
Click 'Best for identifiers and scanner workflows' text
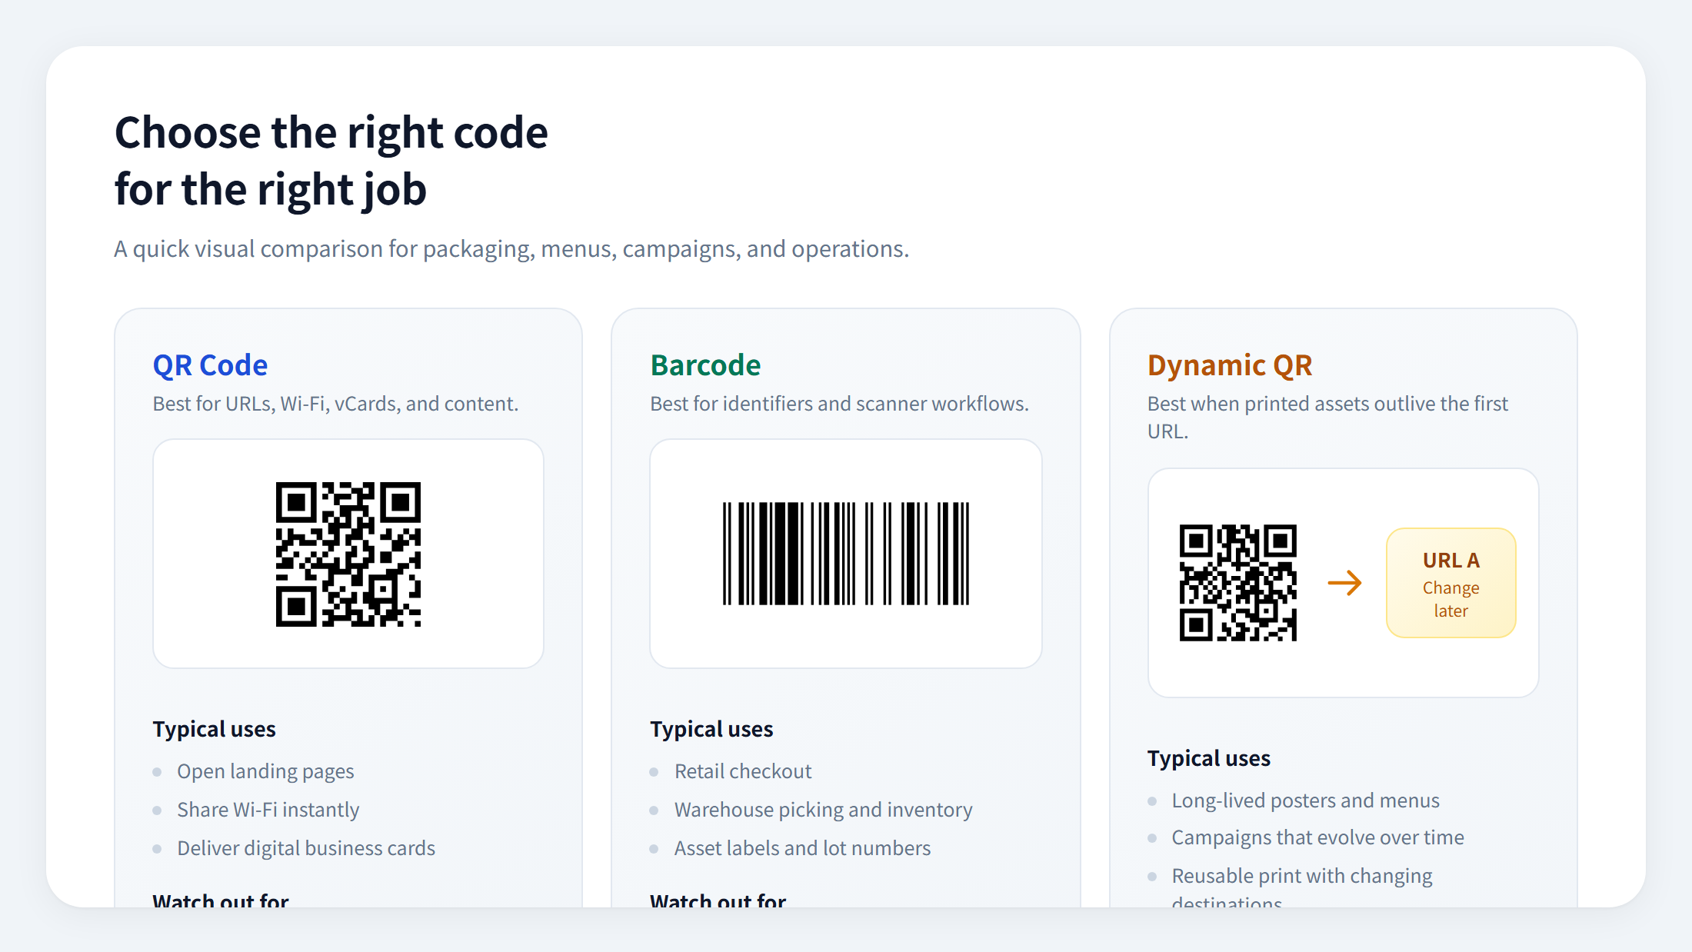pos(839,404)
